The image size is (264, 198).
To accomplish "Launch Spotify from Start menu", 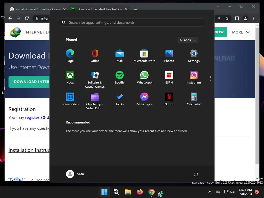I will pos(120,78).
